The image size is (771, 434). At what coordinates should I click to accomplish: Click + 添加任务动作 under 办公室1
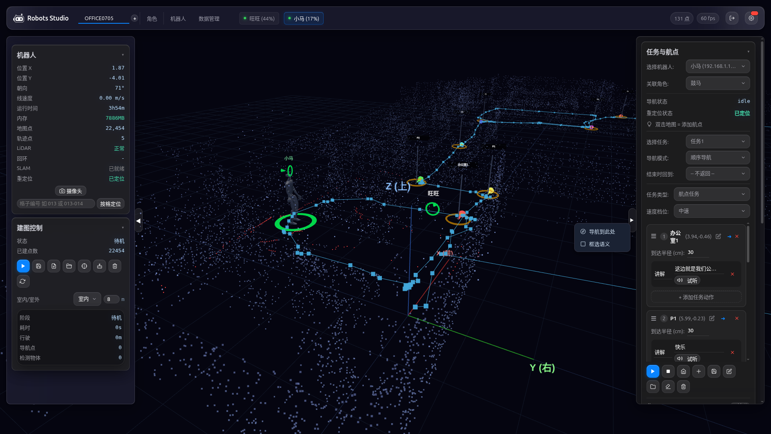[x=696, y=297]
